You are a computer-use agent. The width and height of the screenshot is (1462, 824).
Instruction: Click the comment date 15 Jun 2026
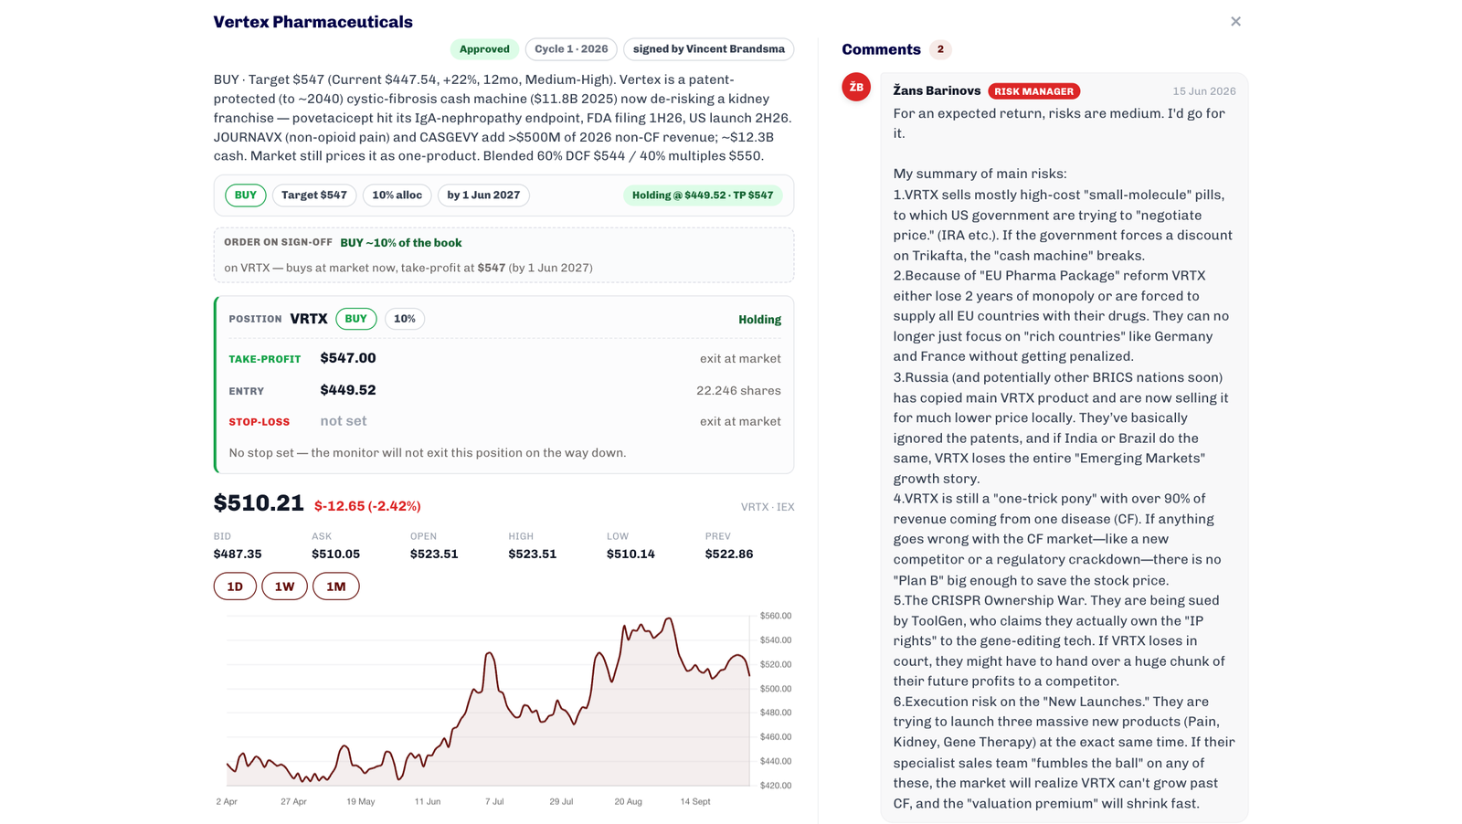(1204, 91)
